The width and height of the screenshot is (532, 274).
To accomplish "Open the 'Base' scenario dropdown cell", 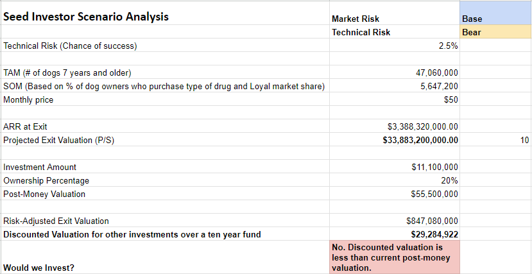I will [495, 13].
